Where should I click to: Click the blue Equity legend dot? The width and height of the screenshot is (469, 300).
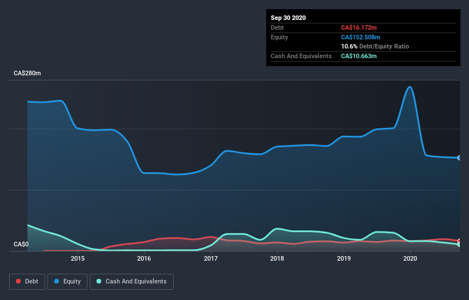[x=57, y=281]
